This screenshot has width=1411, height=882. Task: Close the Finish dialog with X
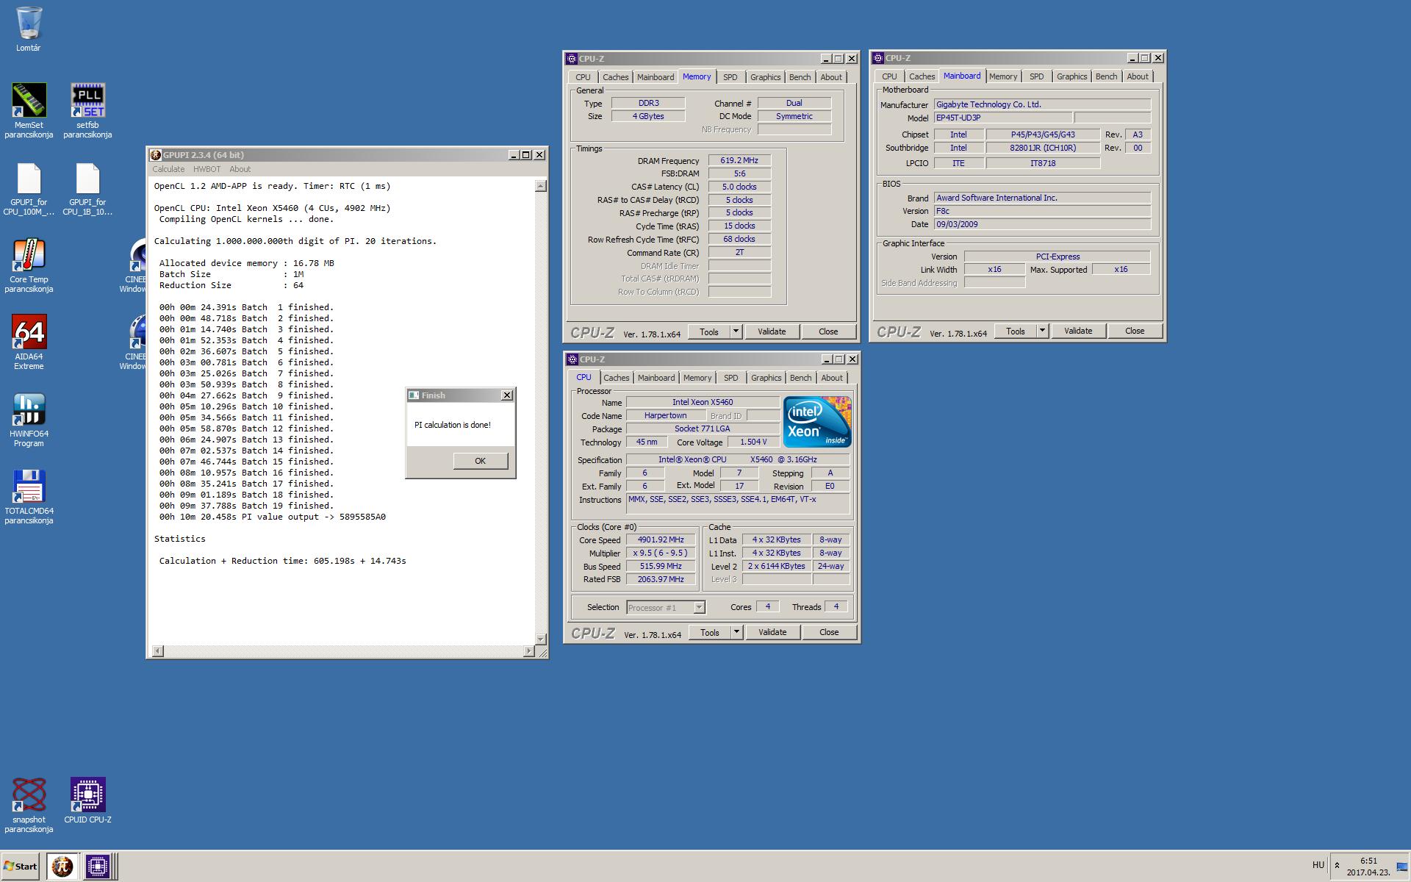click(x=507, y=395)
